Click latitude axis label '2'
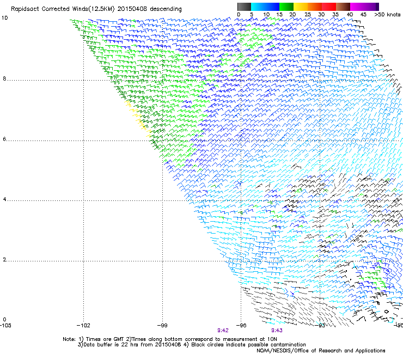Image resolution: width=403 pixels, height=354 pixels. click(x=4, y=260)
